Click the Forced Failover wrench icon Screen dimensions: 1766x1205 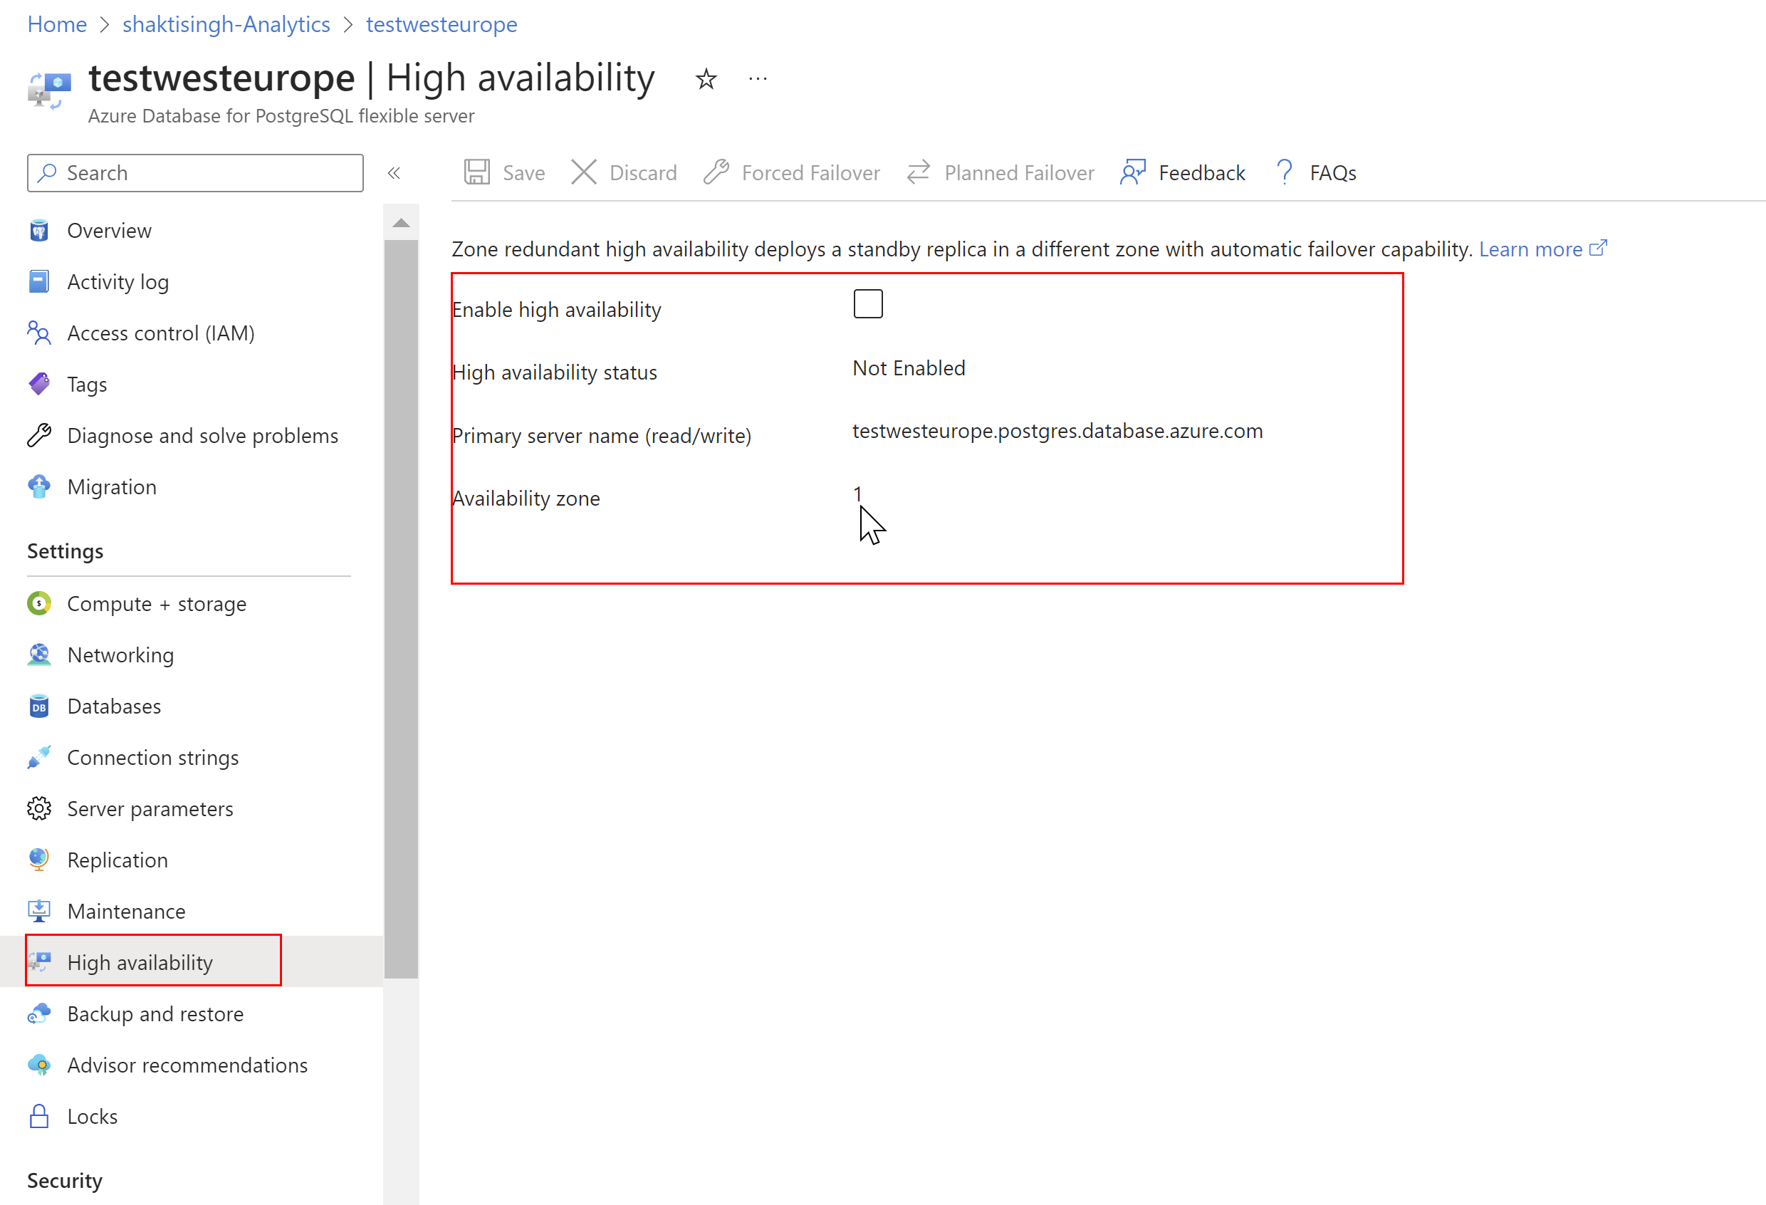point(716,172)
